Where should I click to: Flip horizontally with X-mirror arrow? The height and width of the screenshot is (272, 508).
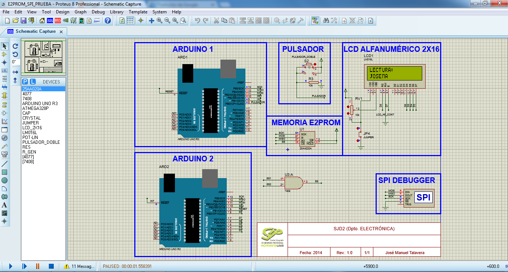pyautogui.click(x=15, y=72)
